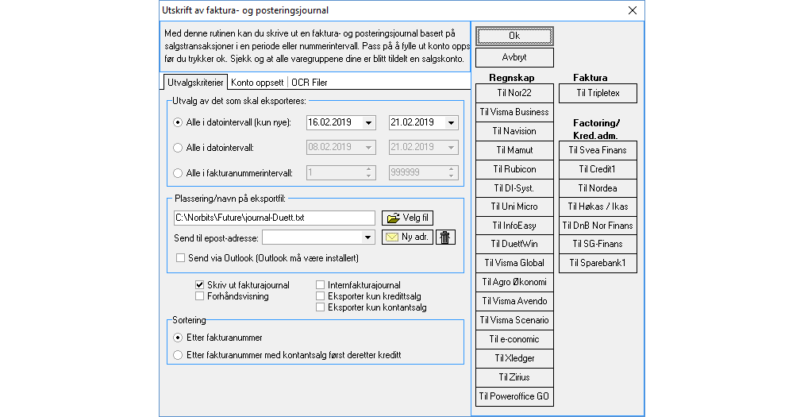The image size is (804, 417).
Task: Export Til Visma Global
Action: coord(514,263)
